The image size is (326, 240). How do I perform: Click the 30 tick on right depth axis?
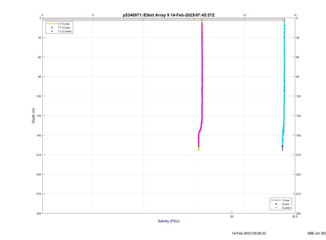pyautogui.click(x=298, y=38)
